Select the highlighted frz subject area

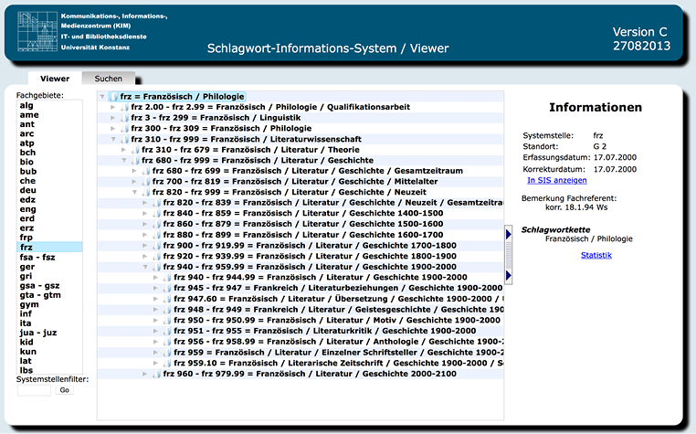coord(49,247)
